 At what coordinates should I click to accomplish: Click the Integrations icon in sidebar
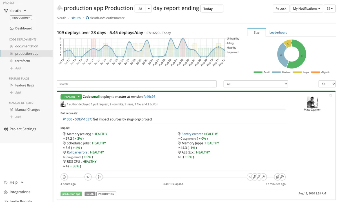coord(6,192)
